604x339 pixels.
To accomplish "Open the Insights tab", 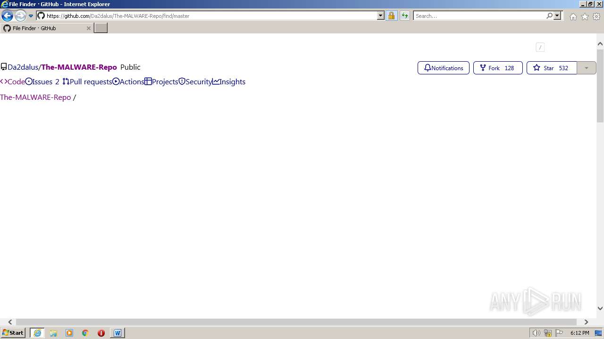I will (229, 81).
